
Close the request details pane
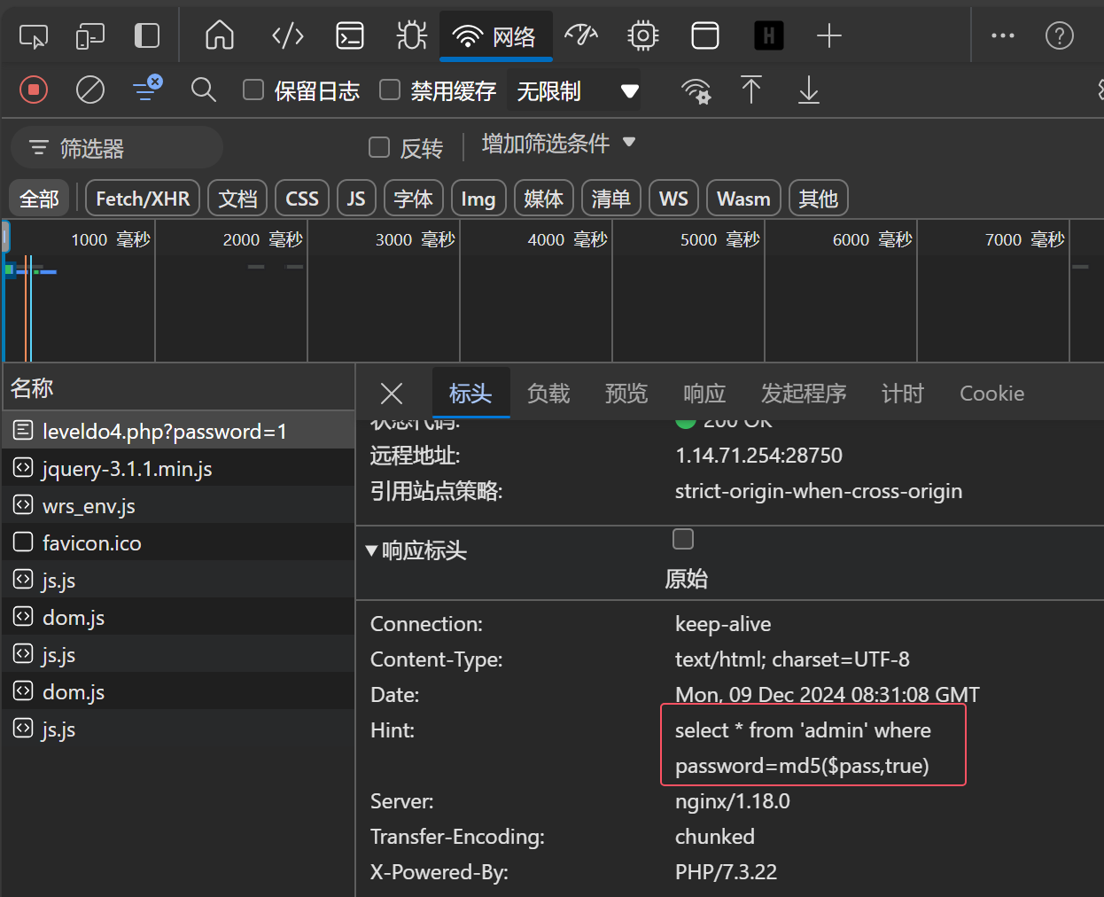point(392,394)
